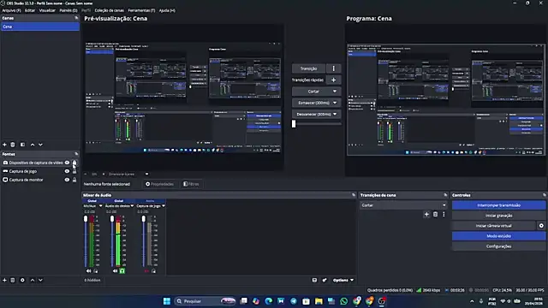Open Arquivo menu
This screenshot has width=548, height=308.
coord(11,10)
